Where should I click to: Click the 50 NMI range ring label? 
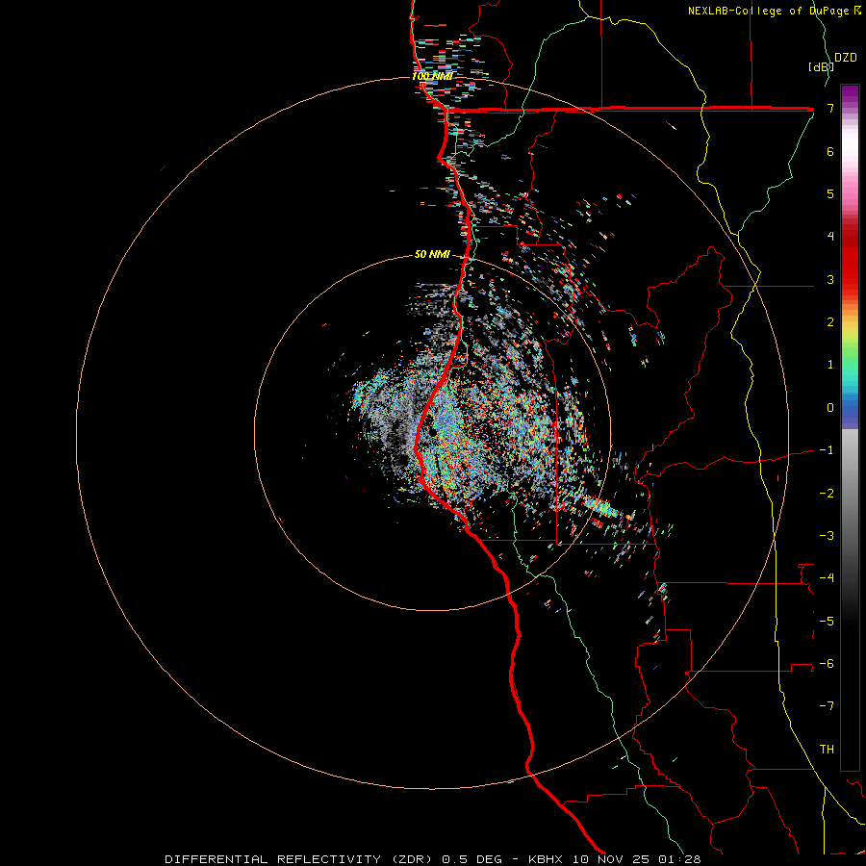pos(432,254)
